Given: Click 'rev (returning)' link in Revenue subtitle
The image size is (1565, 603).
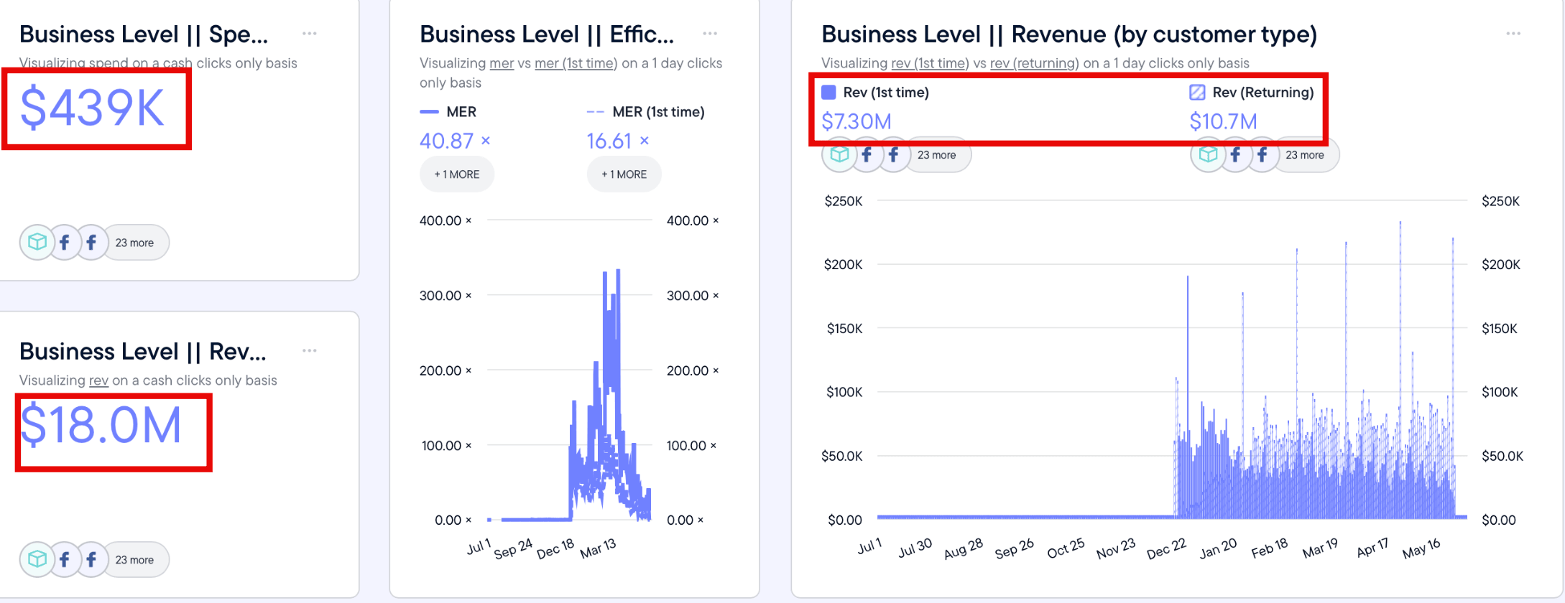Looking at the screenshot, I should (1034, 63).
